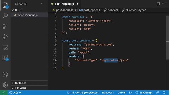Click the "POST" method string
This screenshot has height=95, width=169.
click(86, 49)
